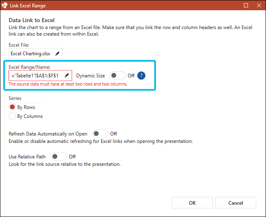
Task: Toggle the Dynamic Size switch
Action: (118, 75)
